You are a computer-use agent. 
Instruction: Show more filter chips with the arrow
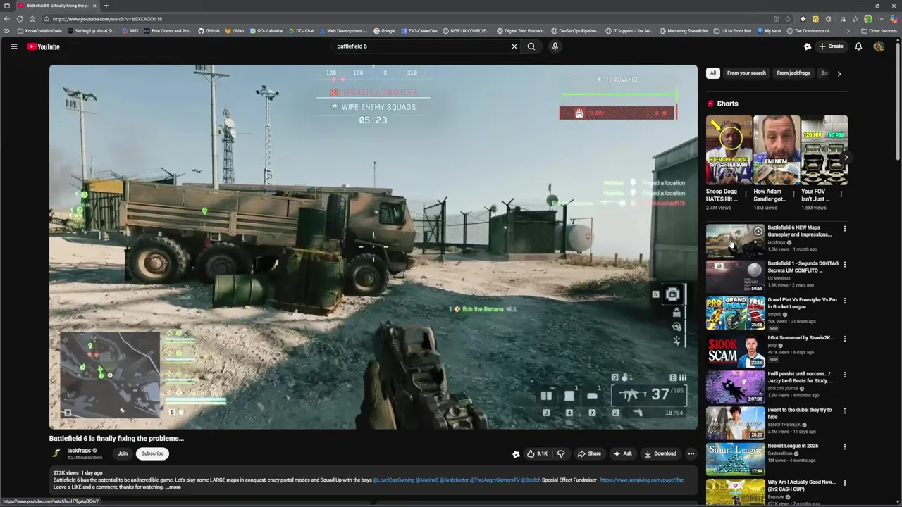[x=839, y=73]
